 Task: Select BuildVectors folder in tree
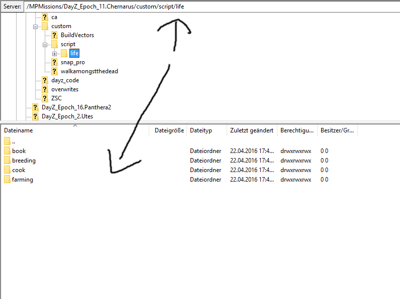coord(77,35)
